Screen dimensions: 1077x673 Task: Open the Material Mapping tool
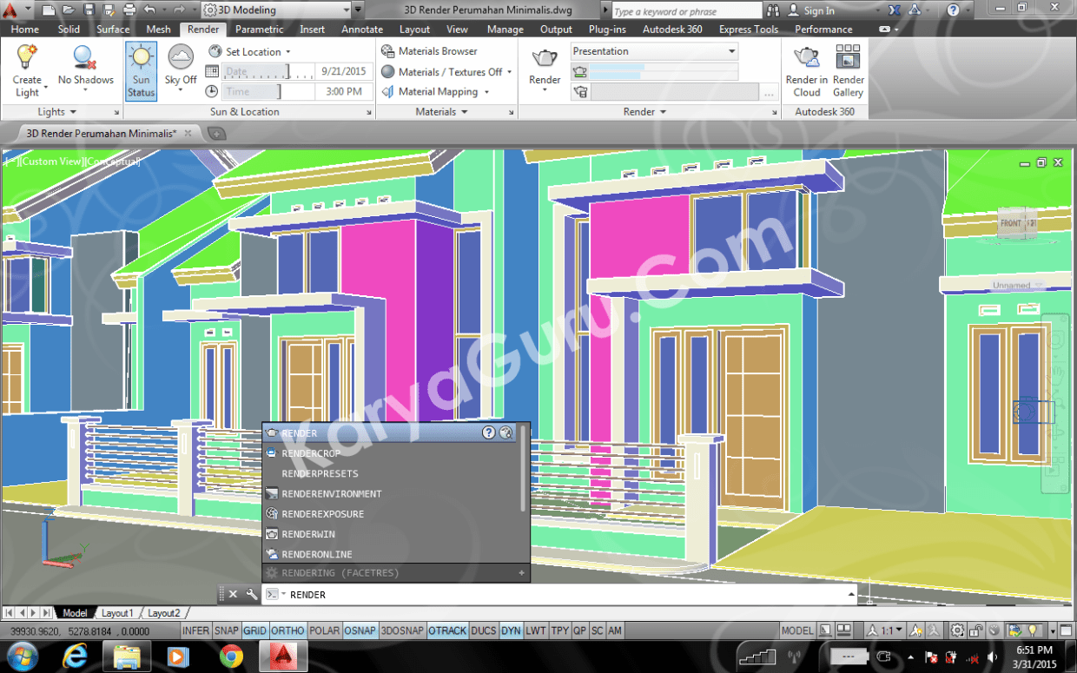click(436, 91)
